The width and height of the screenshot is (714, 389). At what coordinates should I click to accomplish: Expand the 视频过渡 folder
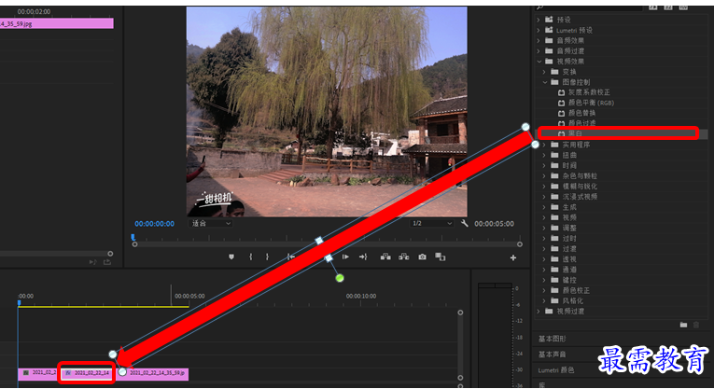click(539, 312)
